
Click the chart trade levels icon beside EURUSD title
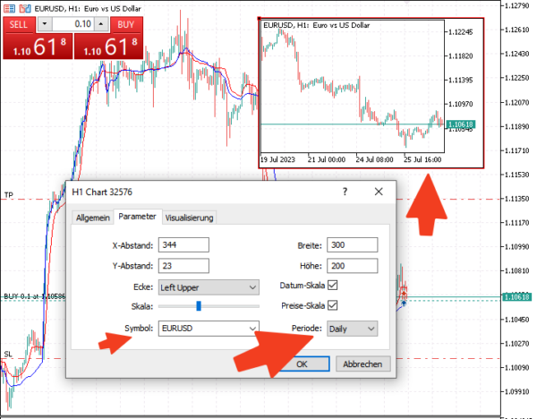(25, 8)
